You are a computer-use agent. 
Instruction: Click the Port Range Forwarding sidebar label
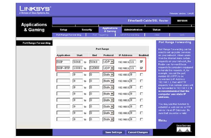(x=37, y=43)
